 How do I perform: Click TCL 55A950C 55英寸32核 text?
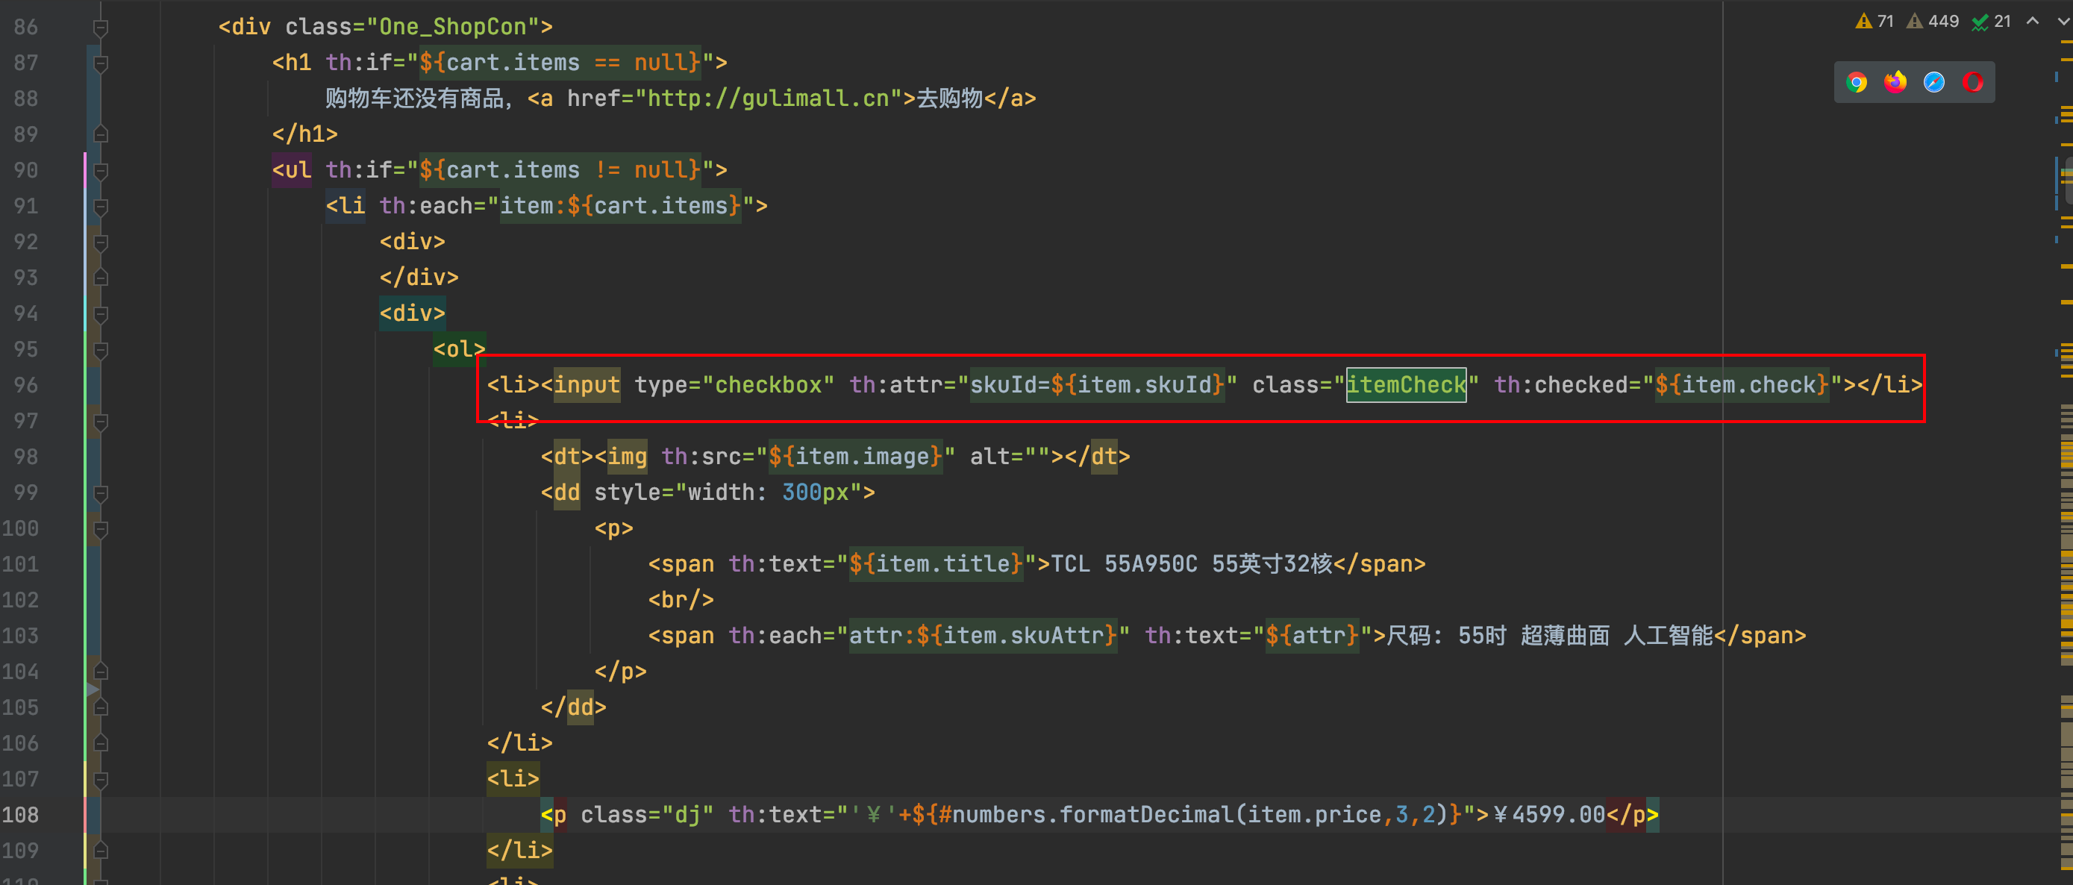(x=1192, y=564)
